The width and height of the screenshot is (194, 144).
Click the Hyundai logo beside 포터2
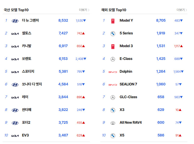point(15,123)
